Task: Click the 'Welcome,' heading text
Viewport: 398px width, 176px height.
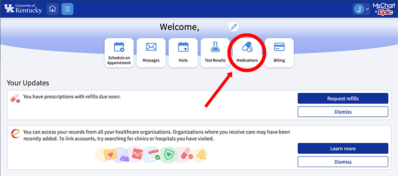Action: (x=180, y=27)
